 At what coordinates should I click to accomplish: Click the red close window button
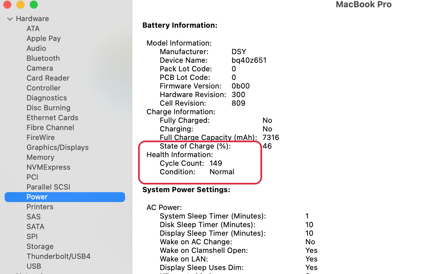point(7,5)
